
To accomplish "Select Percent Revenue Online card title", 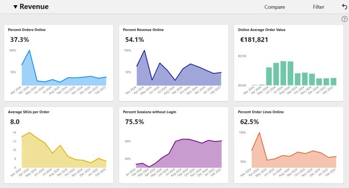I will [144, 30].
